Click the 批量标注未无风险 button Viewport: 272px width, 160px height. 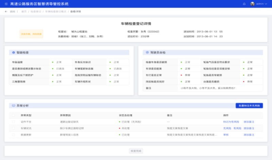[249, 106]
